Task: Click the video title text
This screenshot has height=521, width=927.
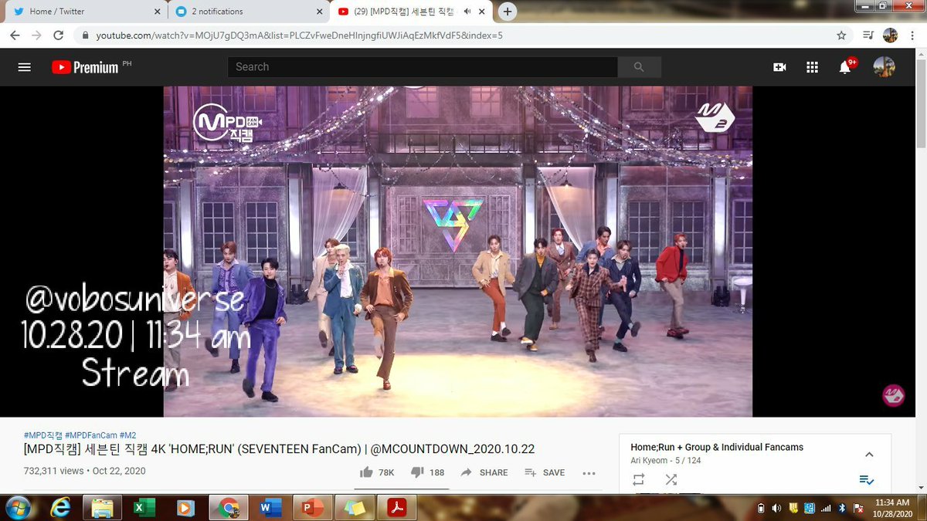Action: (279, 449)
